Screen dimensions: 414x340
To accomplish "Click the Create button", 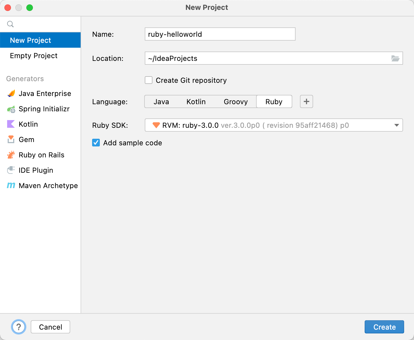I will 384,327.
